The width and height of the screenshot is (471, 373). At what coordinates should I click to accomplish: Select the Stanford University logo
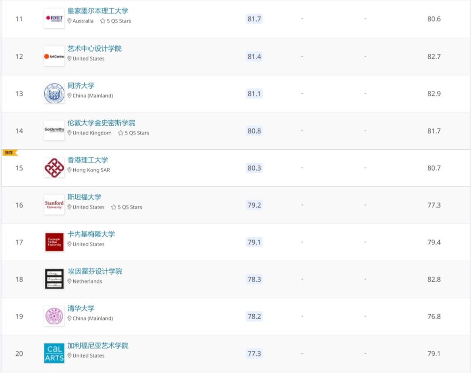pos(54,204)
